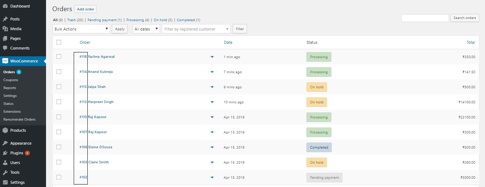Screen dimensions: 485x187
Task: Click the Media icon in sidebar
Action: (5, 29)
